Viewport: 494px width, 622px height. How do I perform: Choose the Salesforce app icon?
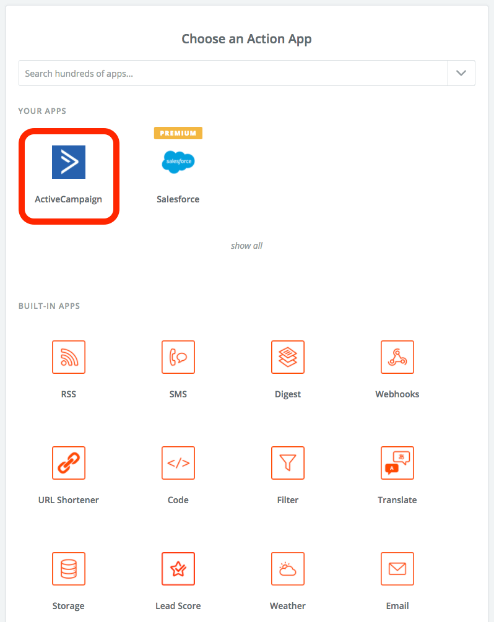tap(178, 162)
